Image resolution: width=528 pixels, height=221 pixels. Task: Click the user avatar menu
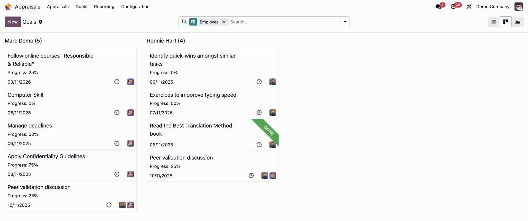(x=519, y=7)
